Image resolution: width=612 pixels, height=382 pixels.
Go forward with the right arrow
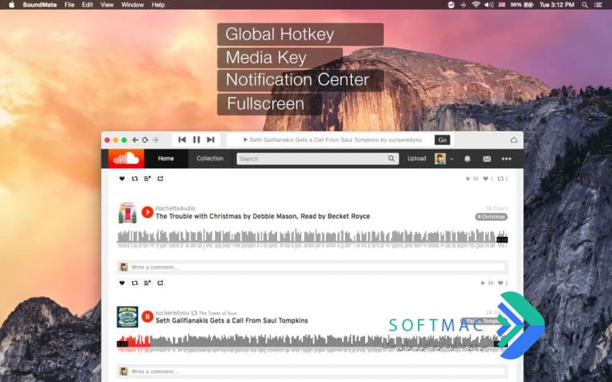click(155, 139)
